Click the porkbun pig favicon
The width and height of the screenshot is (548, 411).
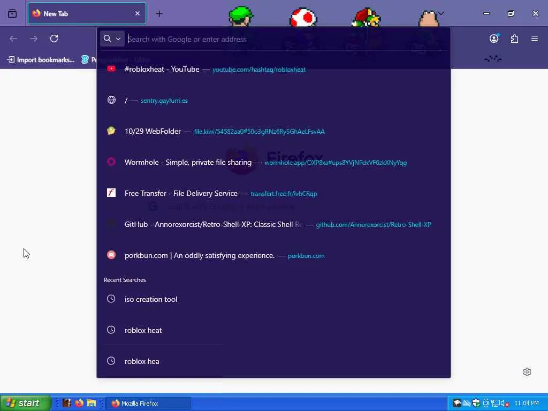pyautogui.click(x=111, y=255)
